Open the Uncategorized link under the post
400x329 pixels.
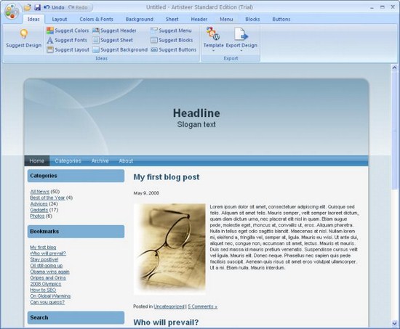[x=169, y=306]
